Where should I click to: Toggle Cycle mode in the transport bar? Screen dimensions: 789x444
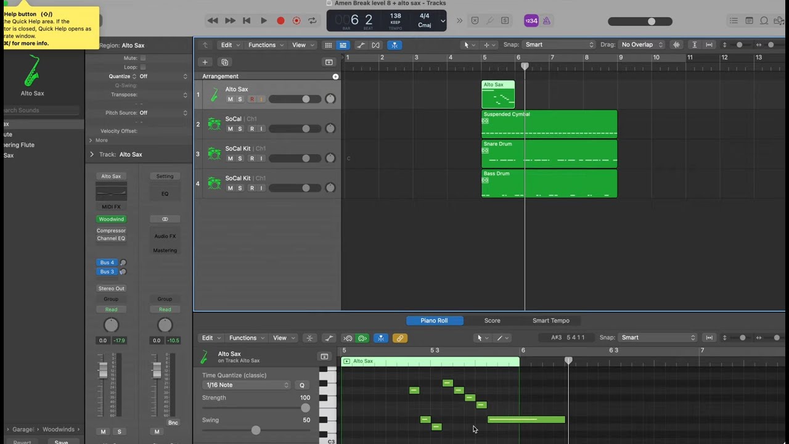coord(313,20)
